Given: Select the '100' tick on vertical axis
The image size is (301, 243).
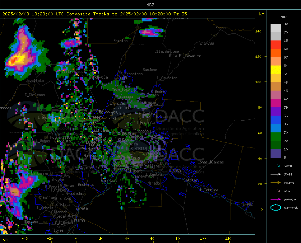Looking at the screenshot, I should (x=259, y=82).
